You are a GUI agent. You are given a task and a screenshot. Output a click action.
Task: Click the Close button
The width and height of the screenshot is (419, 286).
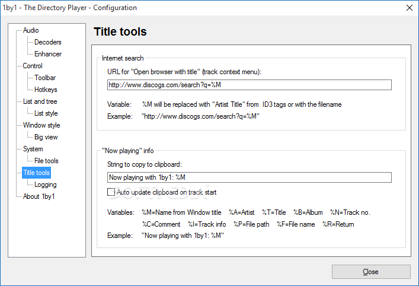pyautogui.click(x=371, y=272)
